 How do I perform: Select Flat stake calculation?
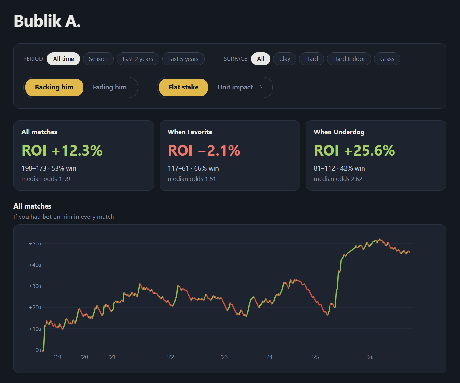[183, 87]
